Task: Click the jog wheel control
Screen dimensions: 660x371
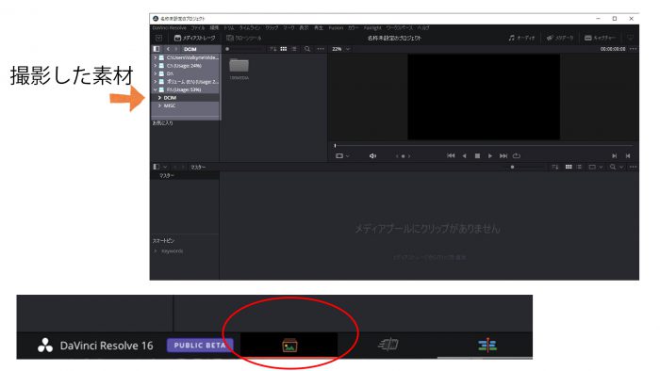Action: click(x=403, y=156)
